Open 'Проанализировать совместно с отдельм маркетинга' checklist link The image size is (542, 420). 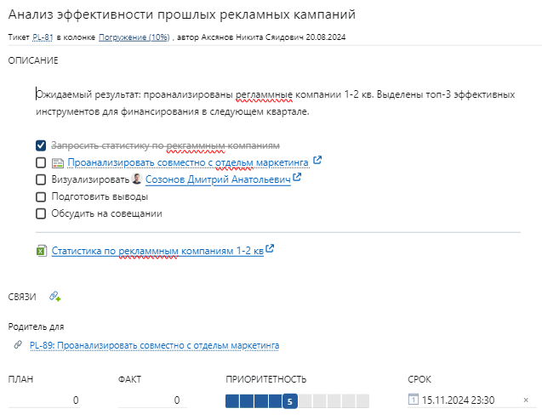(x=188, y=162)
